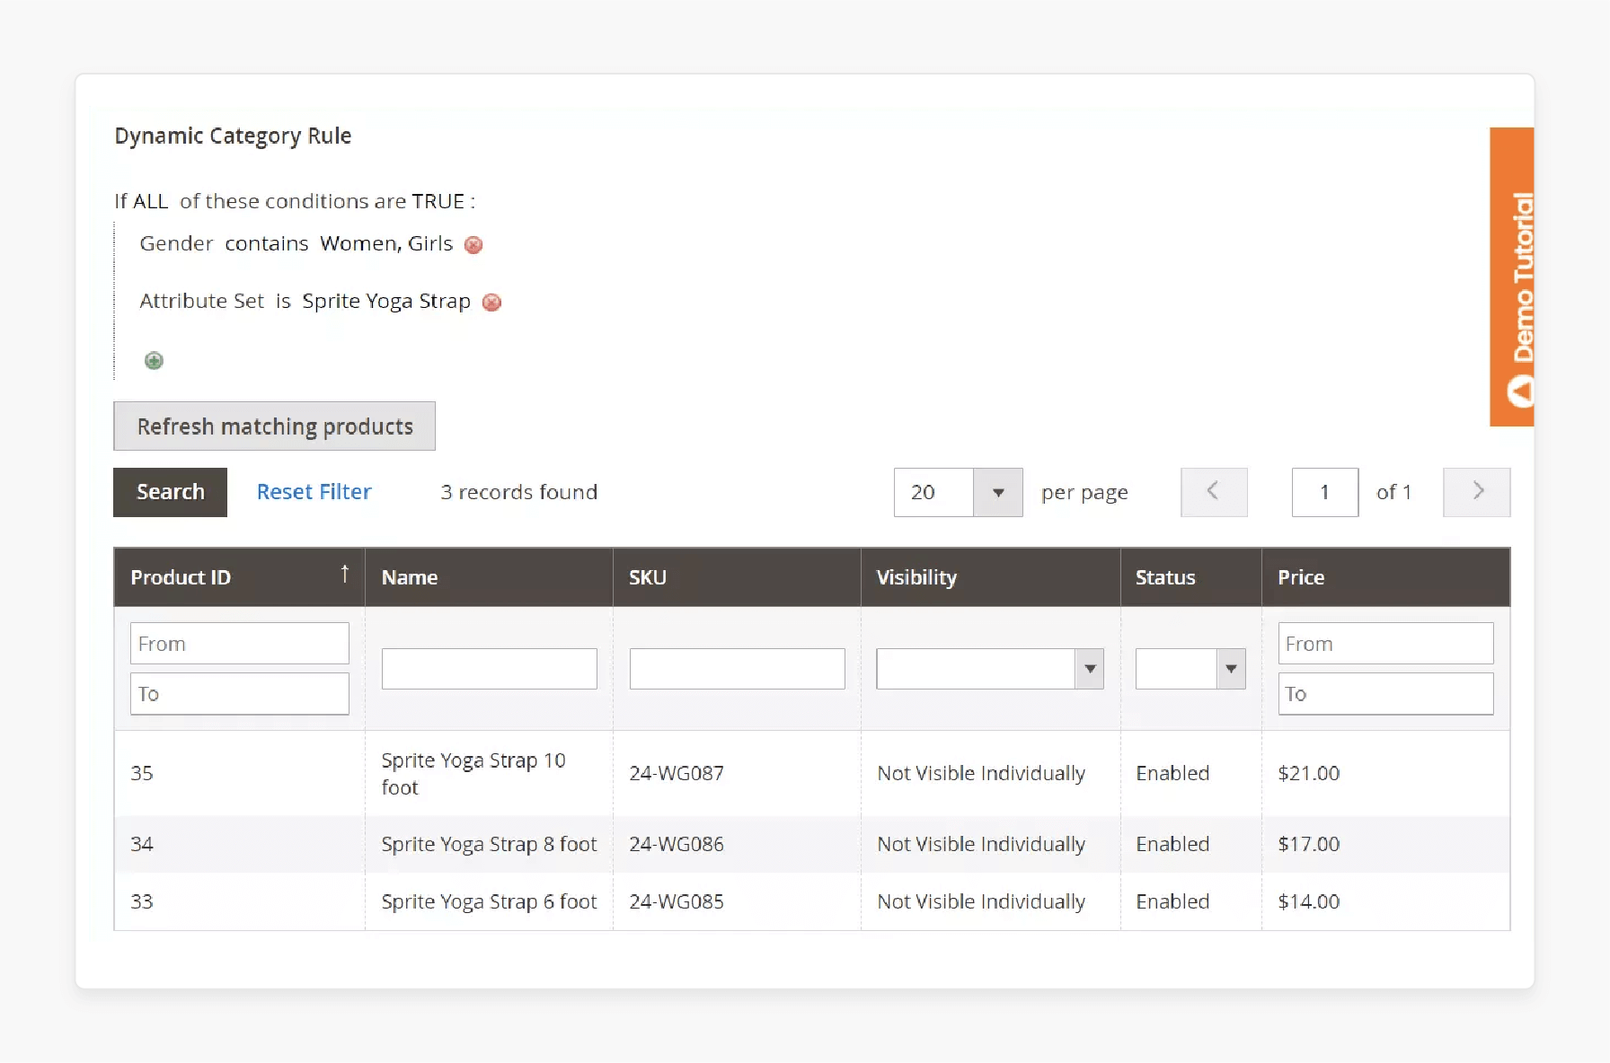Image resolution: width=1610 pixels, height=1063 pixels.
Task: Go to the next page arrow
Action: tap(1475, 492)
